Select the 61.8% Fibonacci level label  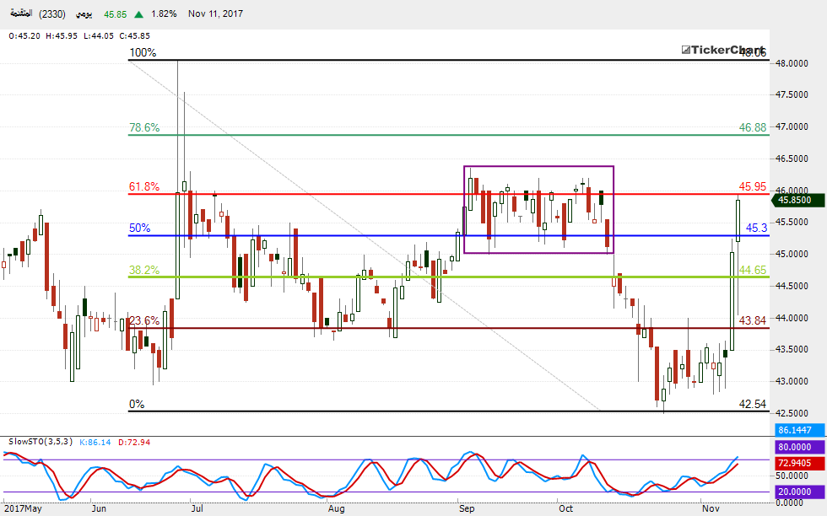click(x=144, y=186)
